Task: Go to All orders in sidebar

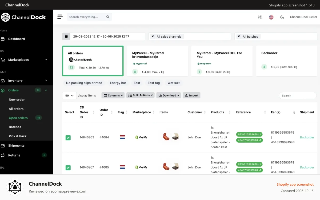Action: (x=16, y=109)
